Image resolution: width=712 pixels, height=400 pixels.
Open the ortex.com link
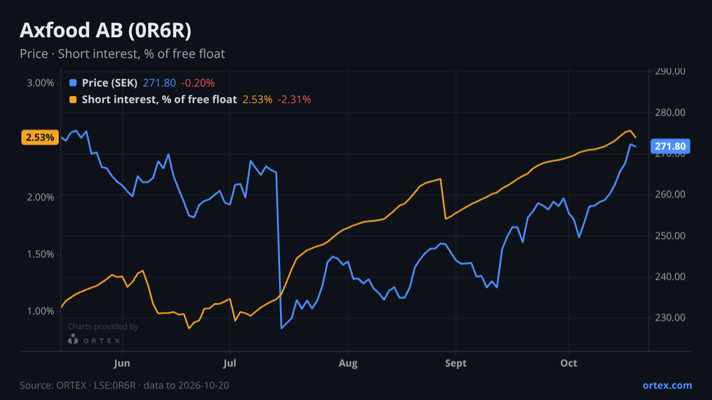pyautogui.click(x=667, y=385)
